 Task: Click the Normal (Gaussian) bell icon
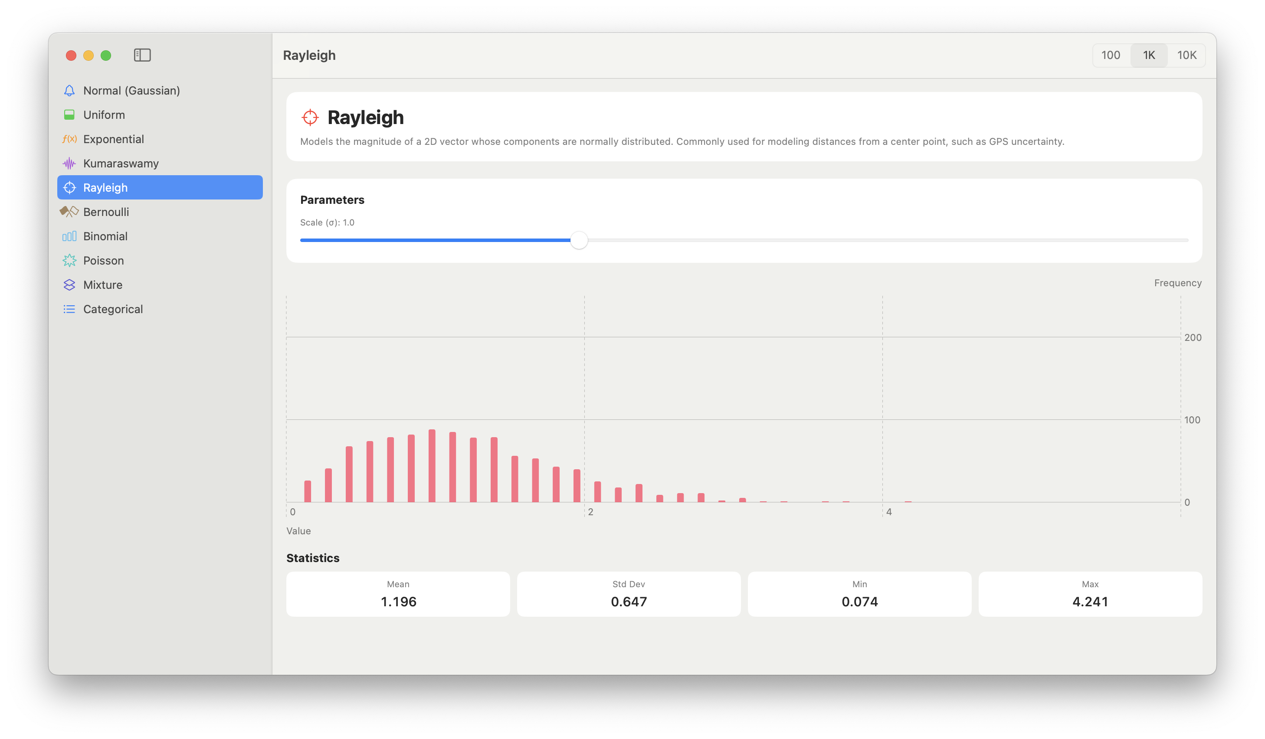pyautogui.click(x=69, y=90)
